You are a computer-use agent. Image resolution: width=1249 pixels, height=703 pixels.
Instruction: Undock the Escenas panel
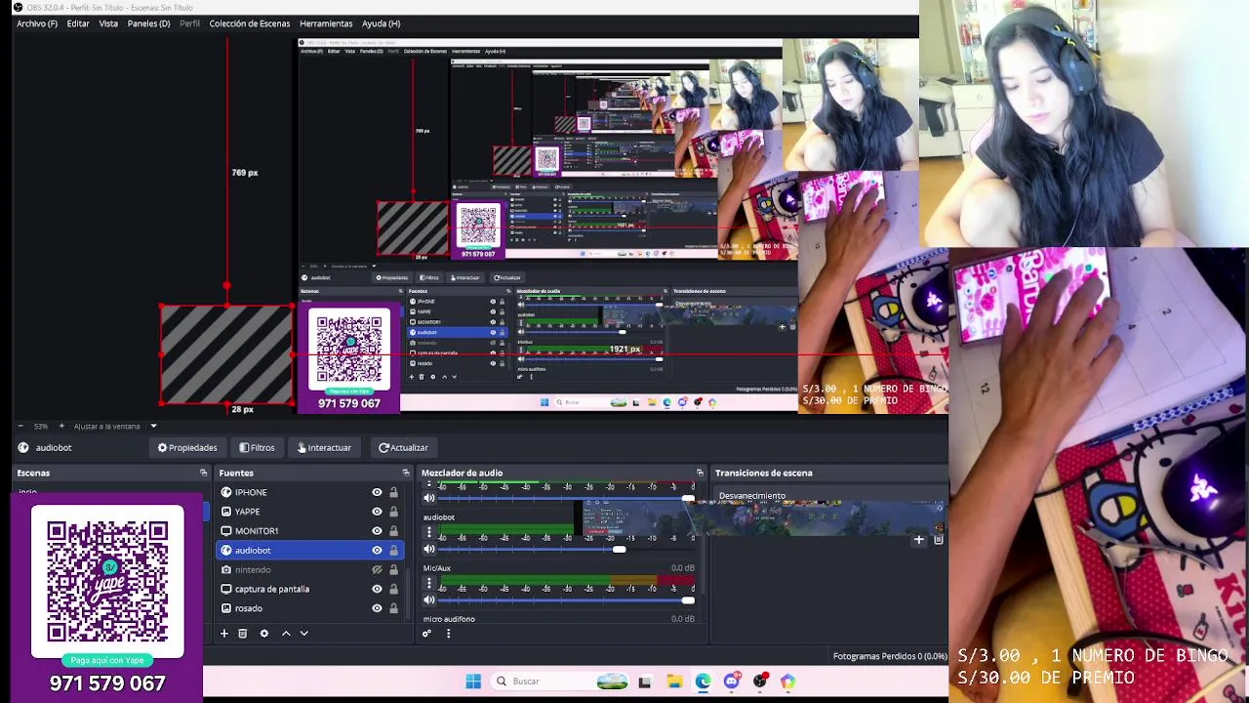pyautogui.click(x=203, y=473)
